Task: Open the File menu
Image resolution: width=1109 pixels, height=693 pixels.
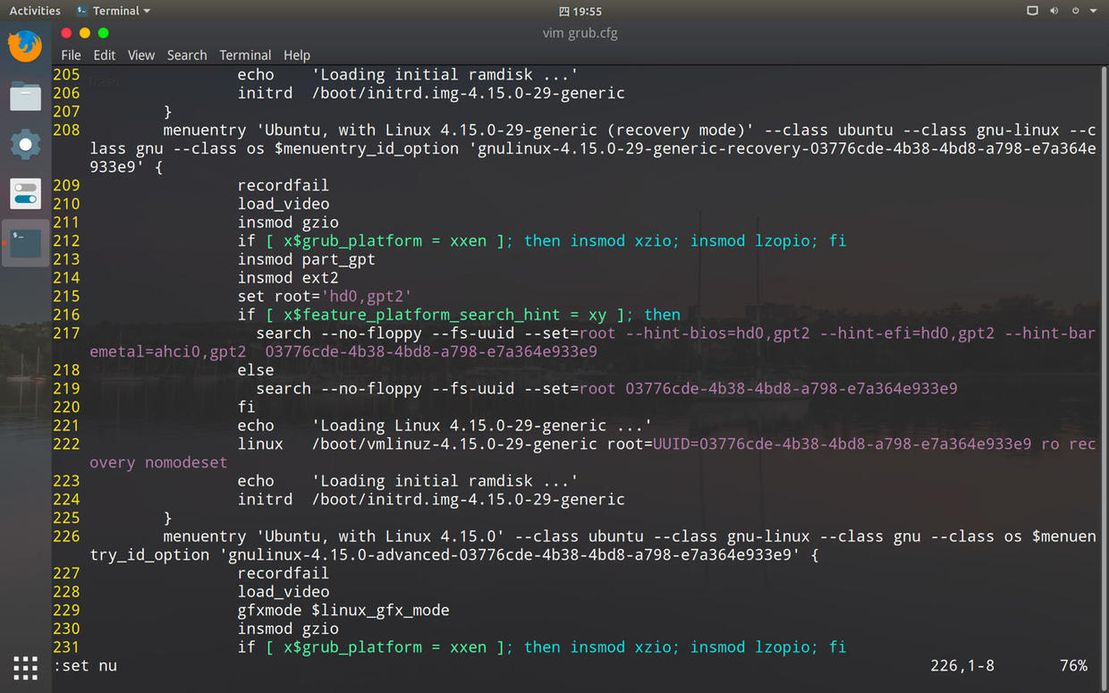Action: click(x=71, y=55)
